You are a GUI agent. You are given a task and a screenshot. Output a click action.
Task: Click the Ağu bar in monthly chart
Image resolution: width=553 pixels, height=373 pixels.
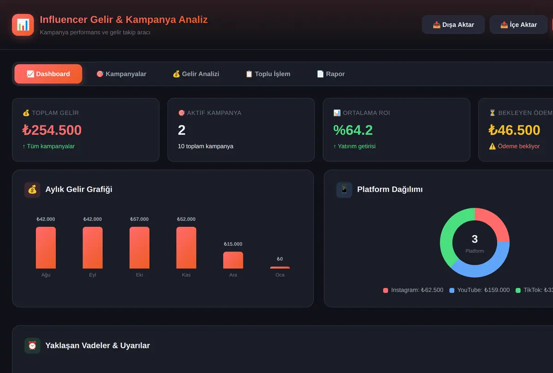46,247
